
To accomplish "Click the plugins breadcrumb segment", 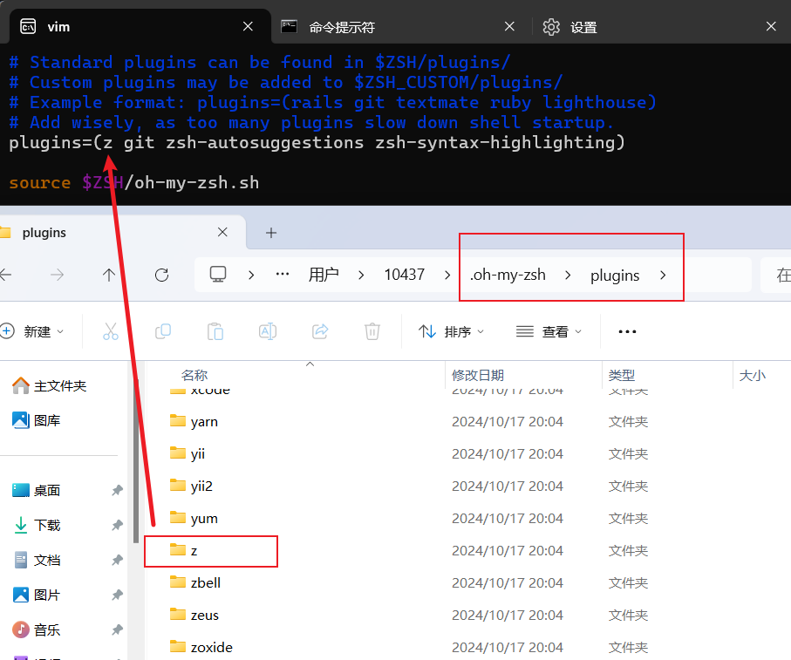I will (x=615, y=276).
